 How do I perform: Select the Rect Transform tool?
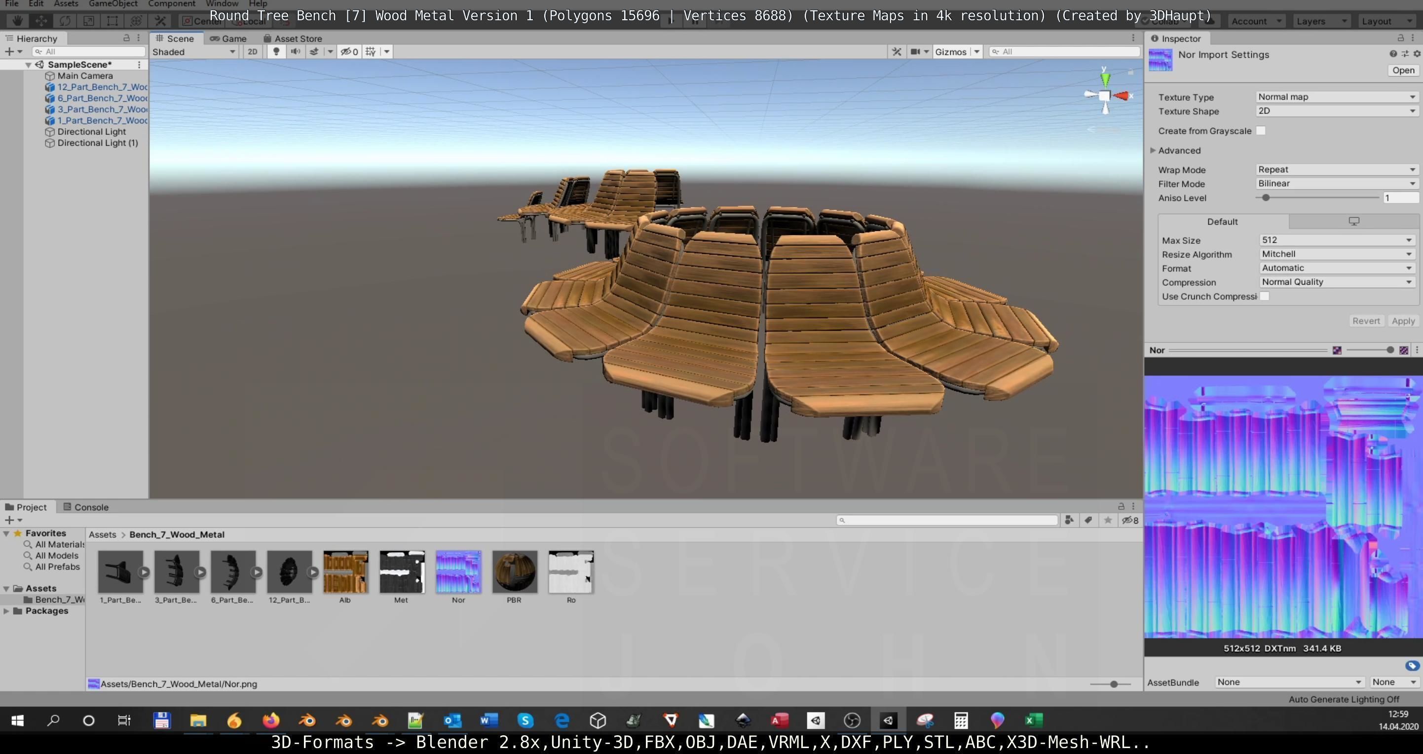tap(112, 21)
